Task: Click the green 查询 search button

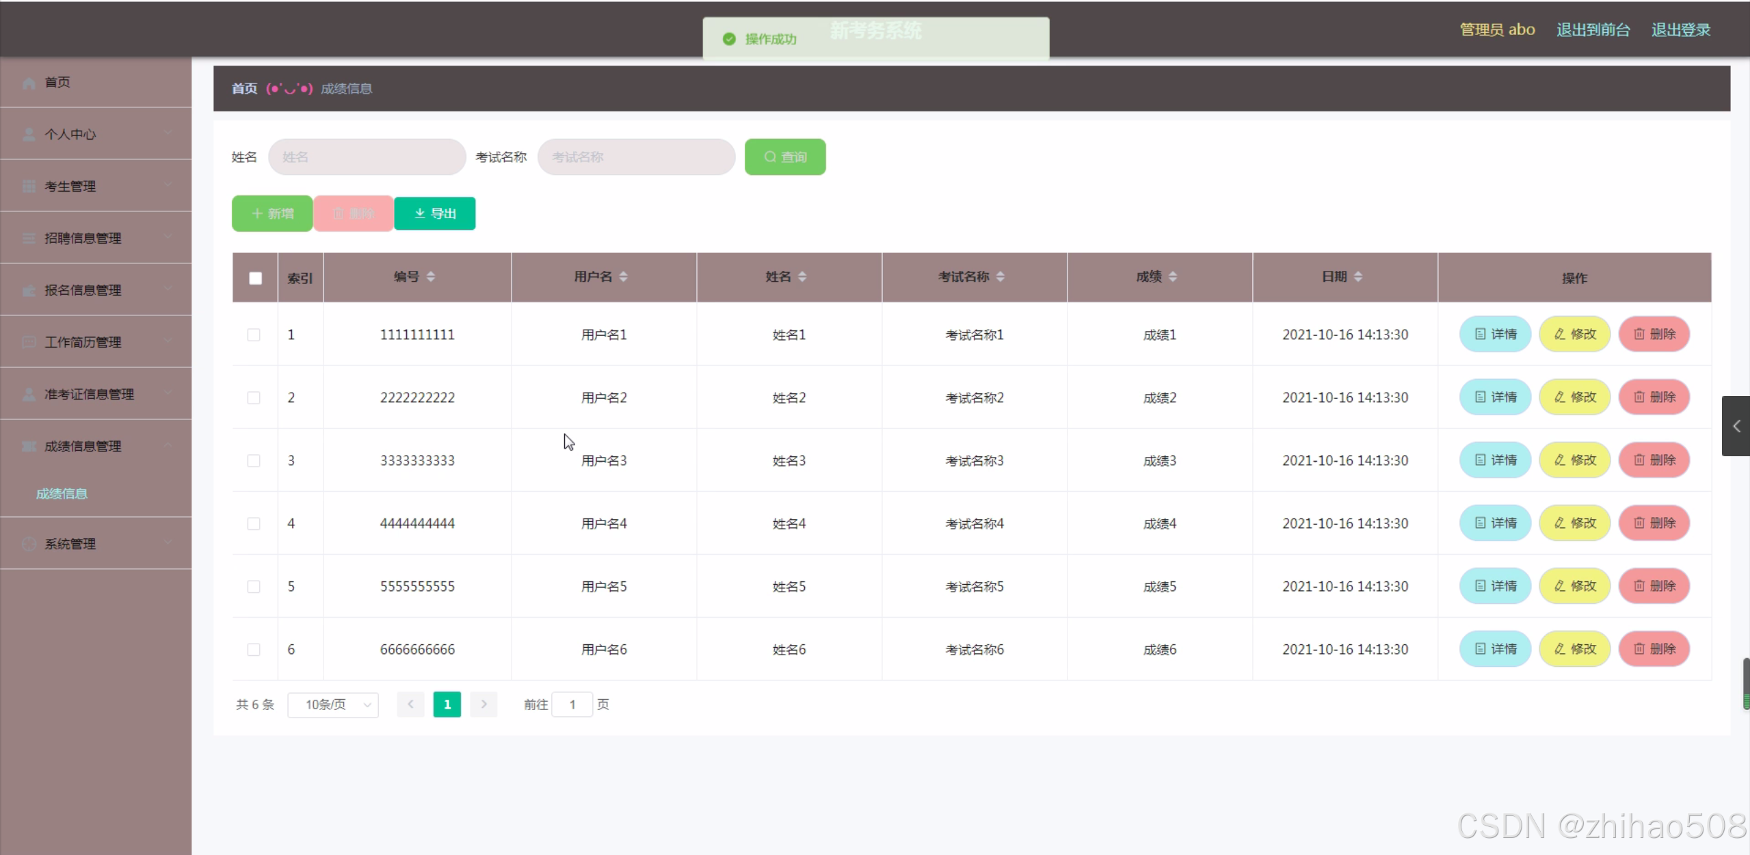Action: 784,157
